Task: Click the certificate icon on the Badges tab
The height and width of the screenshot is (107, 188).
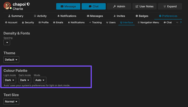Action: pos(137,16)
